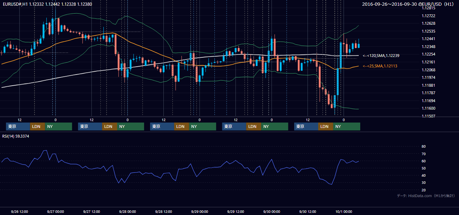Click the 9/30 12:00 time axis label
459x215 pixels.
308,212
